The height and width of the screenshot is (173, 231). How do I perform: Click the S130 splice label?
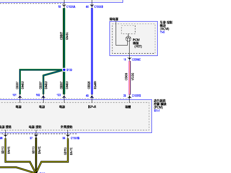(69, 70)
